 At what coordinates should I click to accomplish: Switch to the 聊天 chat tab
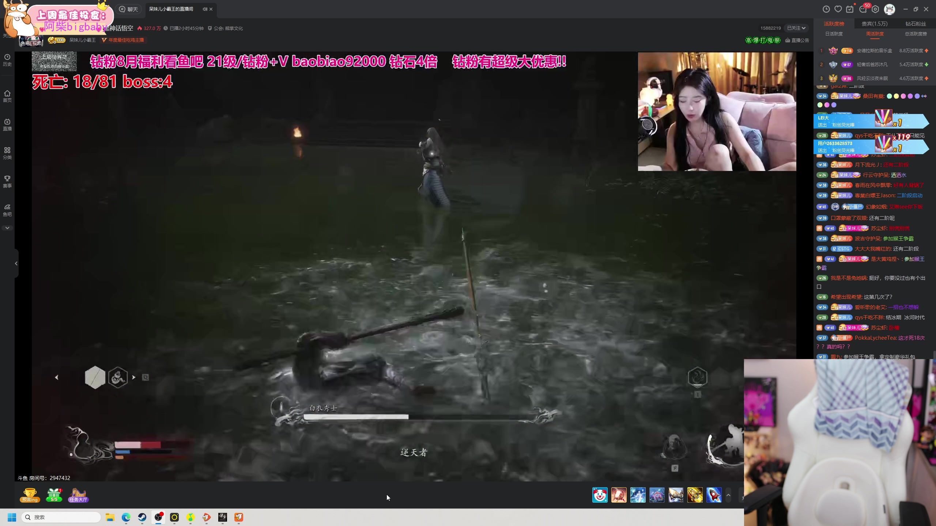click(x=129, y=9)
